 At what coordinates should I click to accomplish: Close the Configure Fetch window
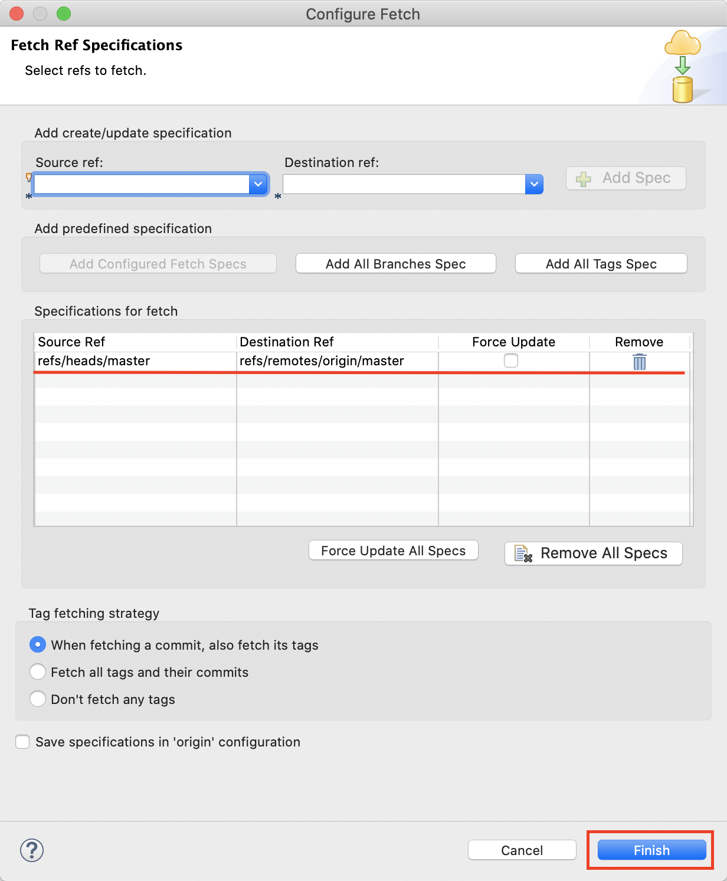point(17,14)
